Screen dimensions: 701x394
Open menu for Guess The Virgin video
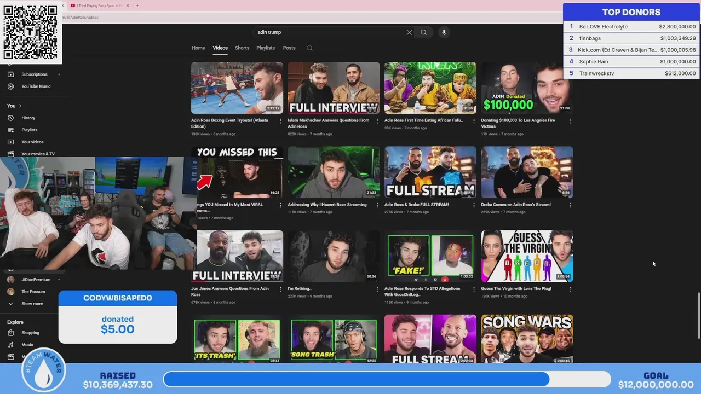coord(571,289)
